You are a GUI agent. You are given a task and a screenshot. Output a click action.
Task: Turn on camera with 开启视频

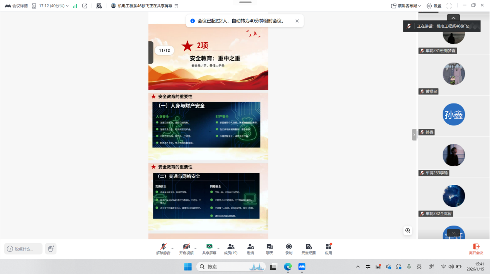pos(186,247)
